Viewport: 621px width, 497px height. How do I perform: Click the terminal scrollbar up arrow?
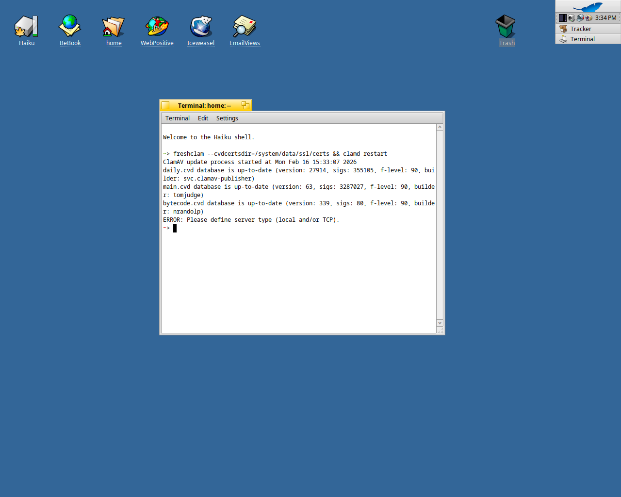(440, 127)
